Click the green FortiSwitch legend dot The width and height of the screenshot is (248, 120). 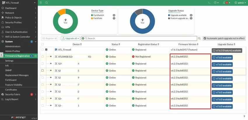92,15
